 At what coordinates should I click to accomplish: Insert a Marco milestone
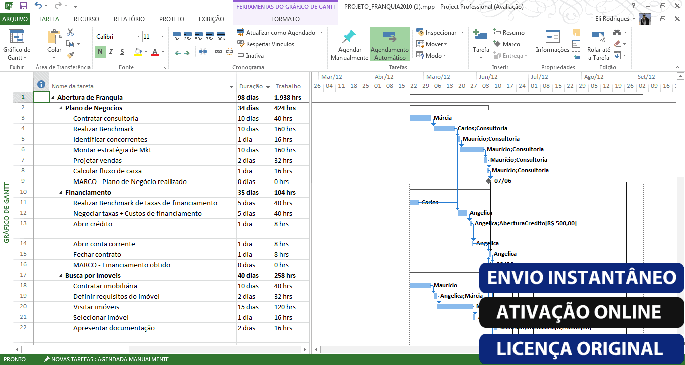point(507,44)
